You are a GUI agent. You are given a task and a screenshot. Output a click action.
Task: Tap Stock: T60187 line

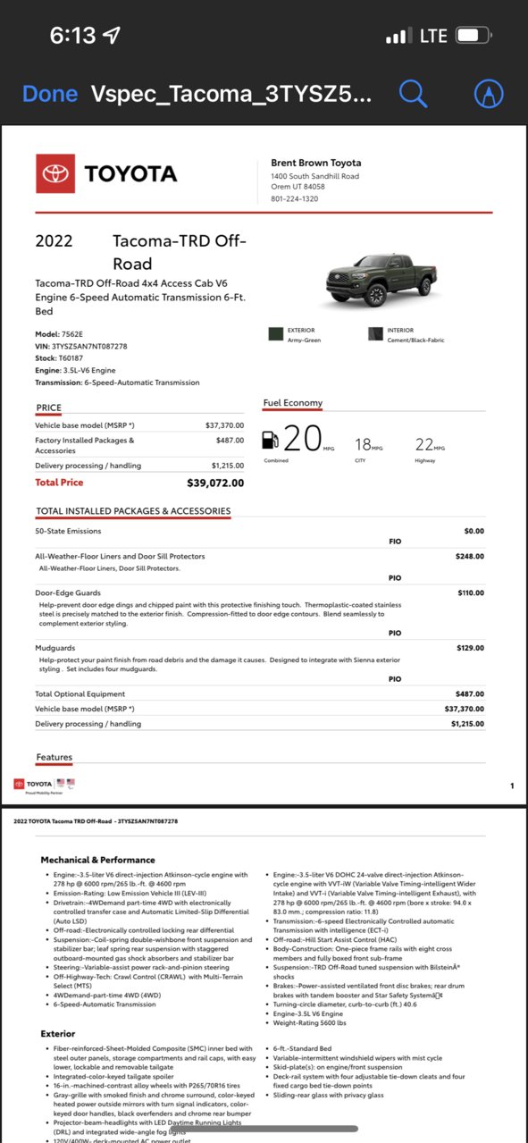(60, 357)
